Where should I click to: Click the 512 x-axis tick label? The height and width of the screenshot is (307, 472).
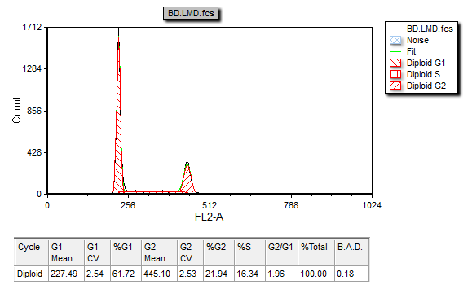(x=210, y=205)
